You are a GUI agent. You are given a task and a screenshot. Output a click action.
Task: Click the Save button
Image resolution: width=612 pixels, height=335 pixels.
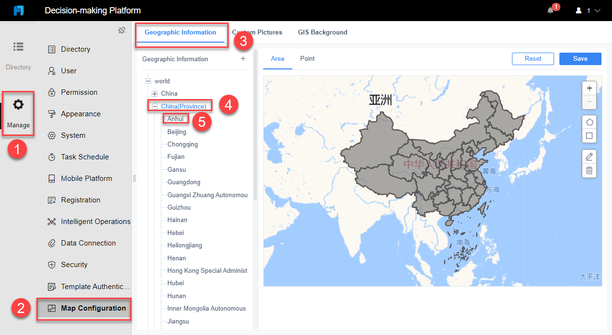pyautogui.click(x=580, y=58)
